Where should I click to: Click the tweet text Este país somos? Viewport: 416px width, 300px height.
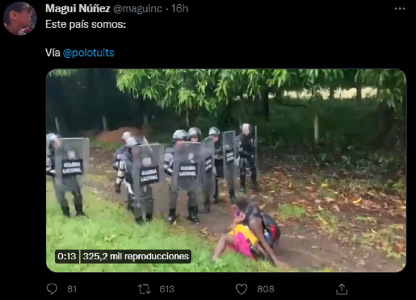(86, 24)
